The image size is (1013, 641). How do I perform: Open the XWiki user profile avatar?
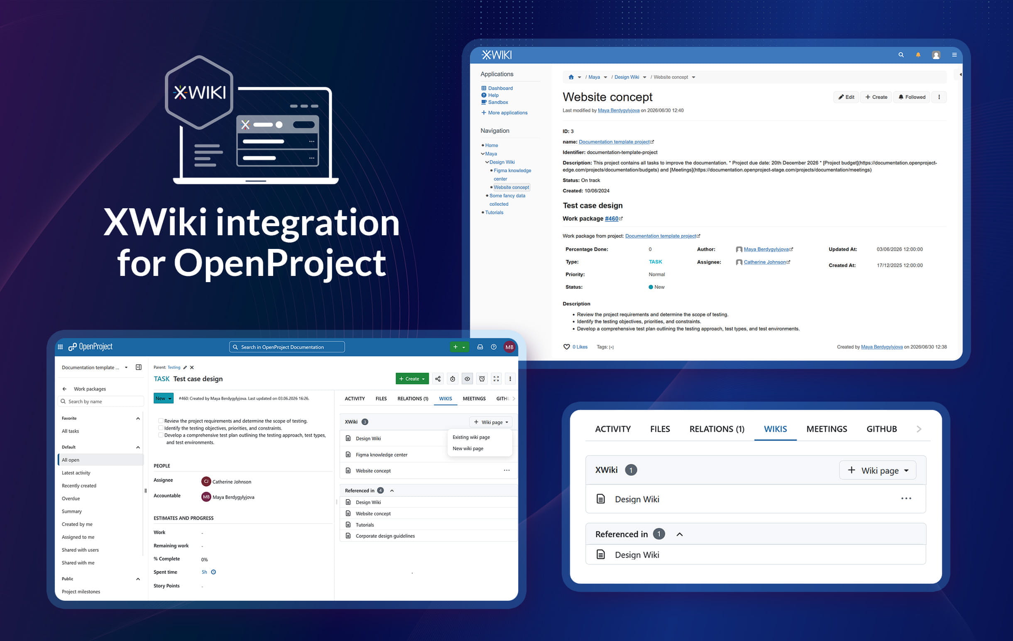pos(936,55)
